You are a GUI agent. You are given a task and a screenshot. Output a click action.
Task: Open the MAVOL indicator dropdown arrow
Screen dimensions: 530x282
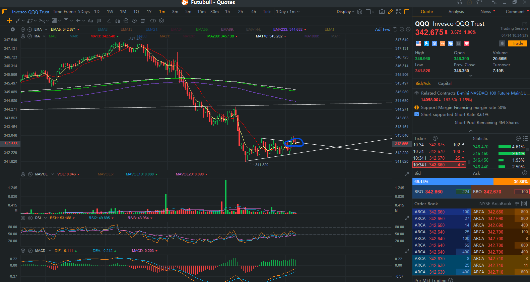tap(53, 174)
